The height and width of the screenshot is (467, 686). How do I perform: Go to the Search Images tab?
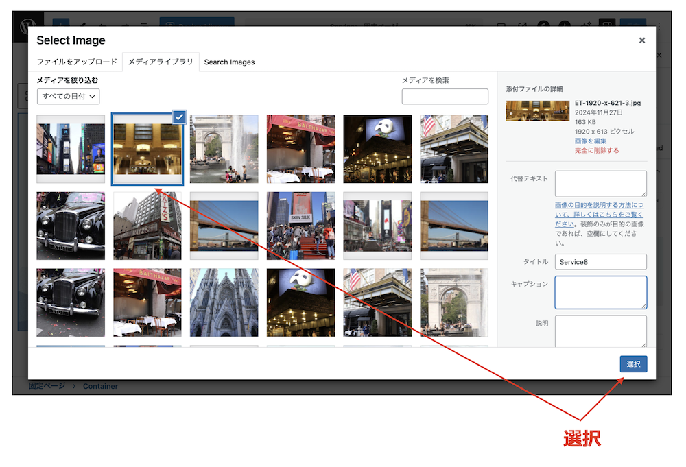click(229, 62)
